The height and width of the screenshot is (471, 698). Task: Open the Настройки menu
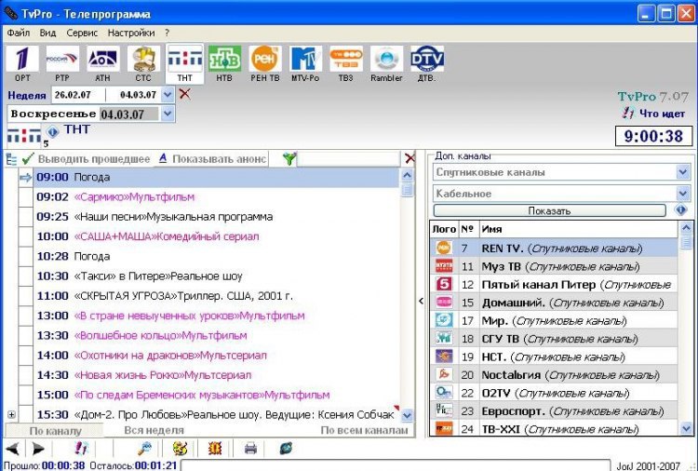(131, 33)
